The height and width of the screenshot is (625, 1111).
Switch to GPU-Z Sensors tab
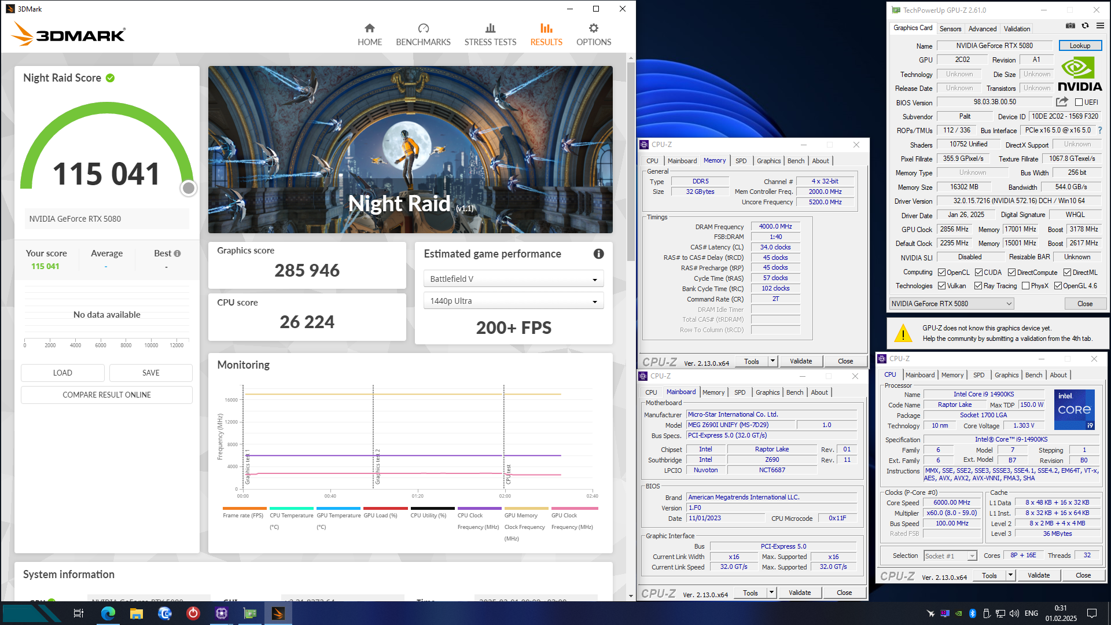pos(950,29)
